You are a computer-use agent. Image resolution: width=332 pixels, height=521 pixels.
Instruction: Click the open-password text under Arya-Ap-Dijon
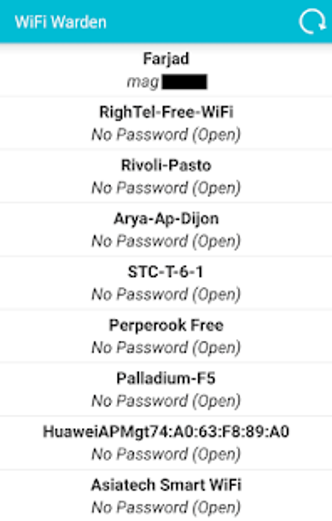[x=166, y=241]
